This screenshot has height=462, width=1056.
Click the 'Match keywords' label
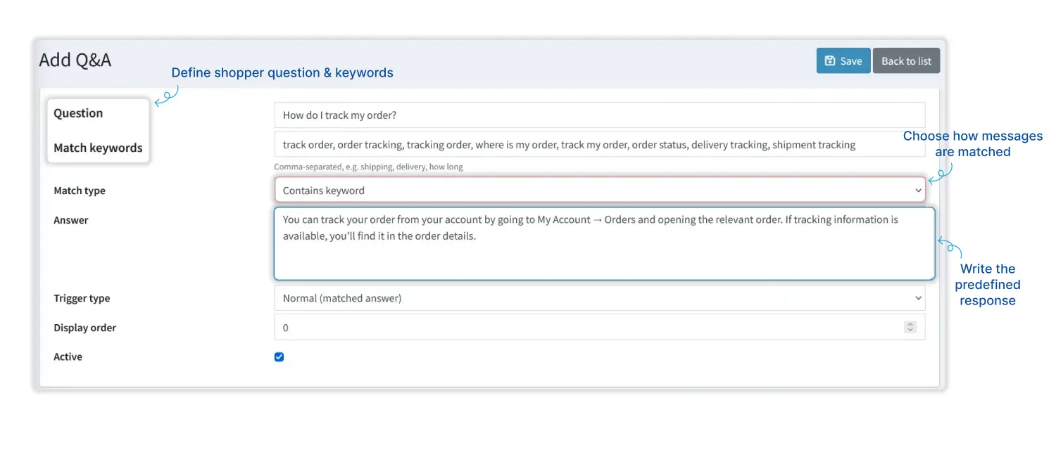coord(98,148)
